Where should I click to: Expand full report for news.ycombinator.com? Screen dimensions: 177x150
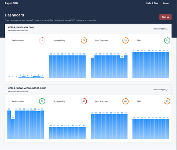point(160,90)
